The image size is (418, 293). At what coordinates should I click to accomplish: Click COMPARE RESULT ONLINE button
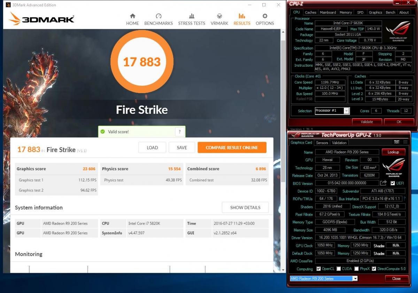232,148
